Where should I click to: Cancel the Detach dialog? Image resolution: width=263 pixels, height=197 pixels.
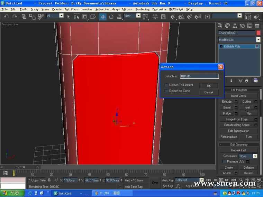pyautogui.click(x=209, y=92)
